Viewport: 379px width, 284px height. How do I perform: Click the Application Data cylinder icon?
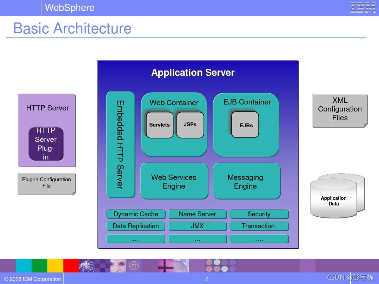(x=338, y=195)
